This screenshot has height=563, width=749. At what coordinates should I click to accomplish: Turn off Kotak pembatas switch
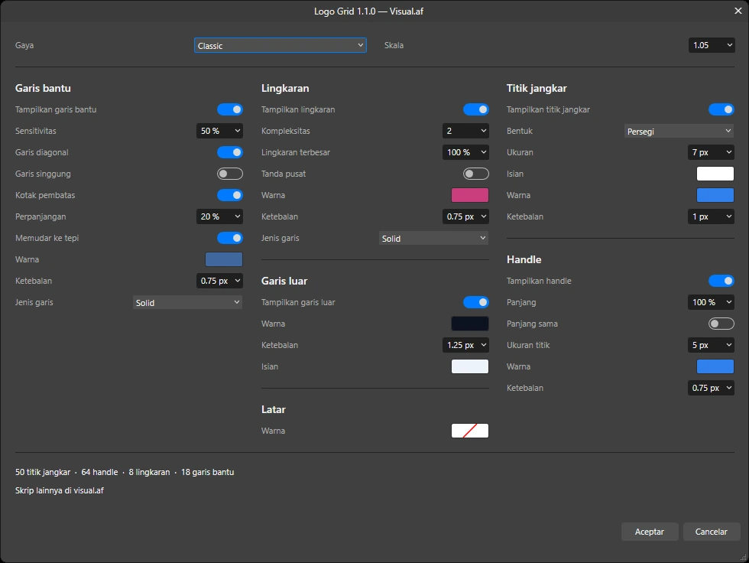click(230, 195)
